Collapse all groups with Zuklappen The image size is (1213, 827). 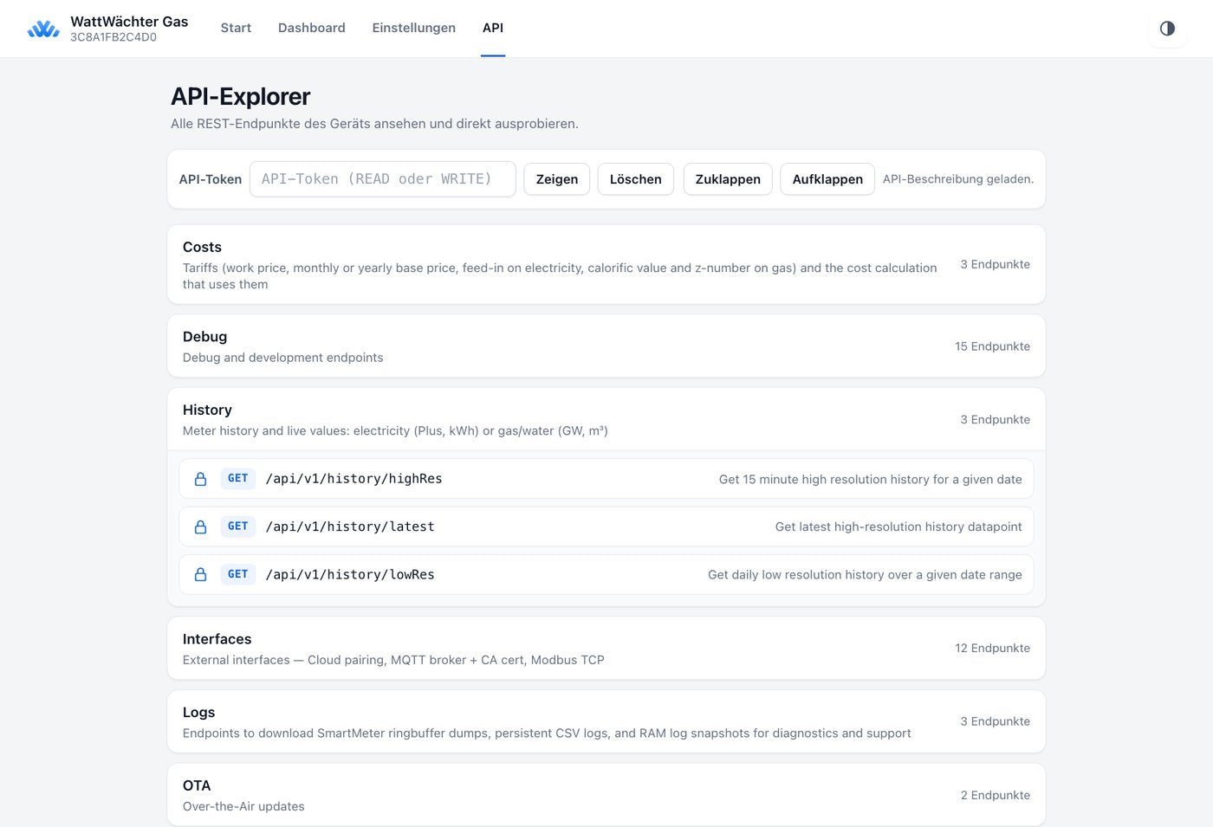[x=728, y=179]
